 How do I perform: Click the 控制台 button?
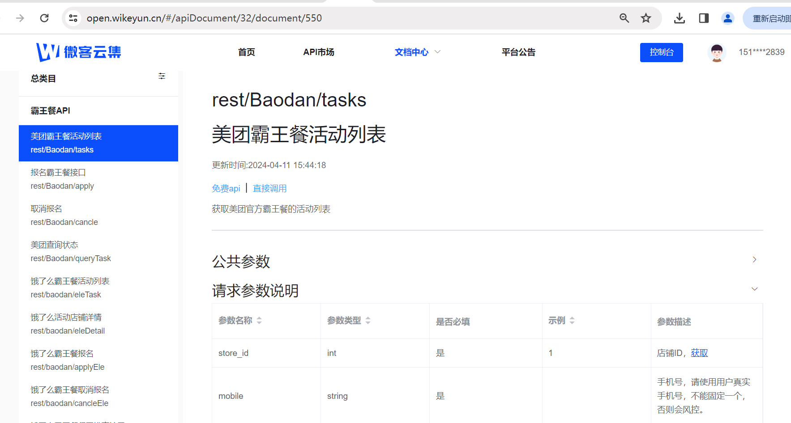pos(662,52)
